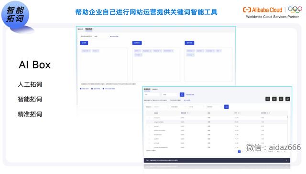This screenshot has width=306, height=174.
Task: Click the blue link under the front window search row
Action: pyautogui.click(x=187, y=100)
